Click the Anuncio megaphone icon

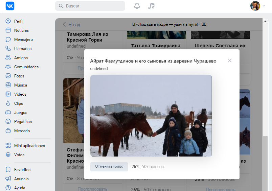8,179
